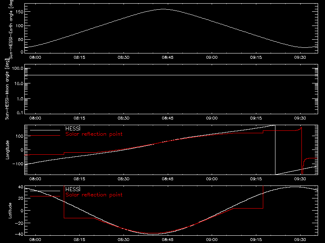Click the 08:30 time label under Moon angle plot

[x=123, y=118]
